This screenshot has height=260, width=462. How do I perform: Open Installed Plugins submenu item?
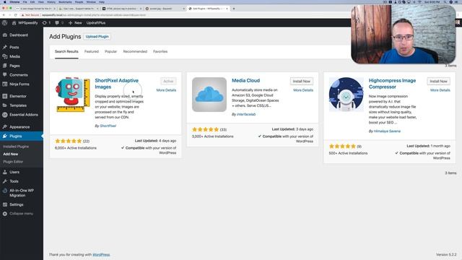click(x=16, y=147)
